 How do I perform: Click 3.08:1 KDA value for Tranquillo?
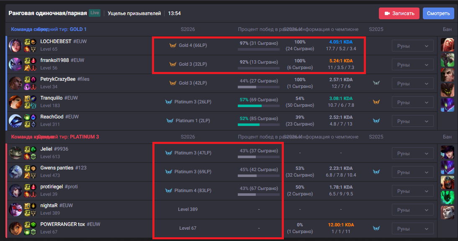pyautogui.click(x=341, y=99)
